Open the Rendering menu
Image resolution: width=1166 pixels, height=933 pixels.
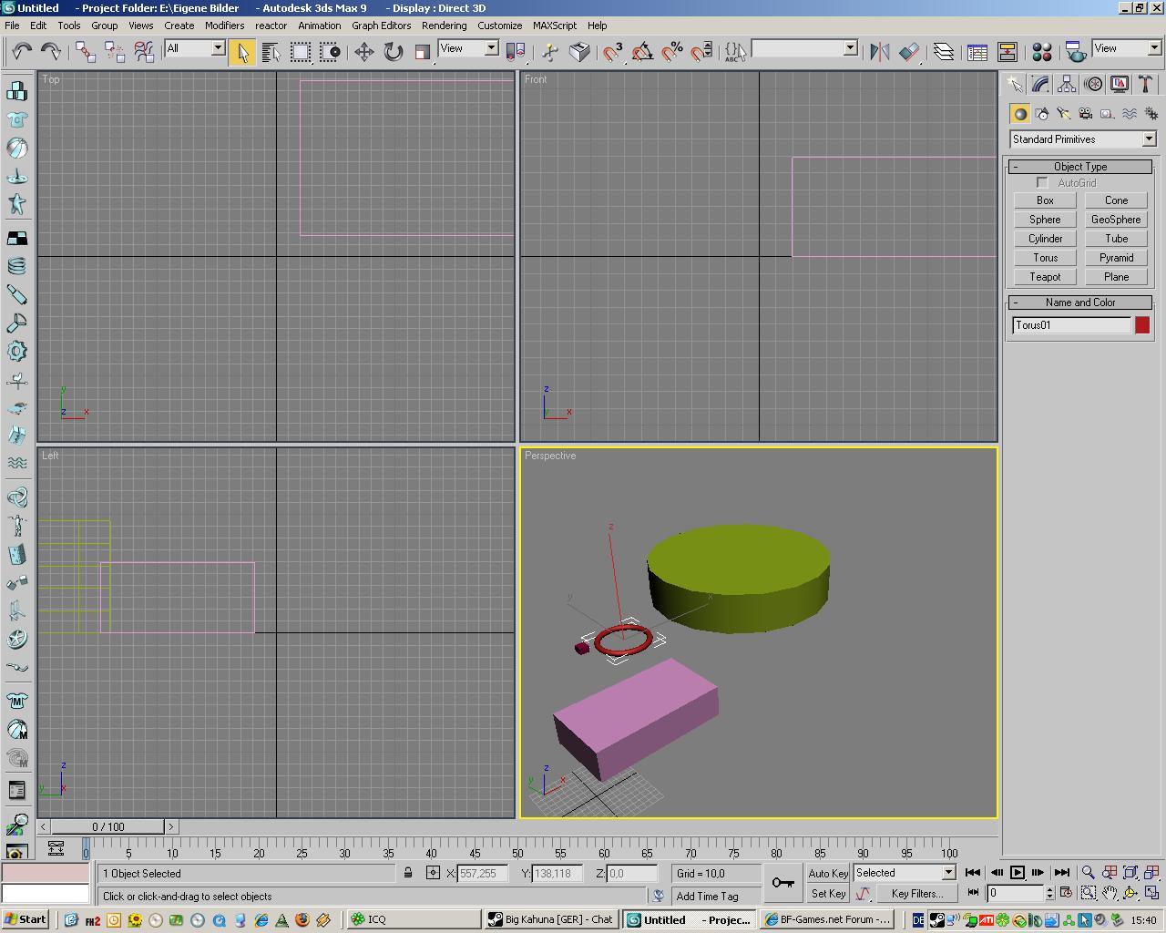(444, 26)
